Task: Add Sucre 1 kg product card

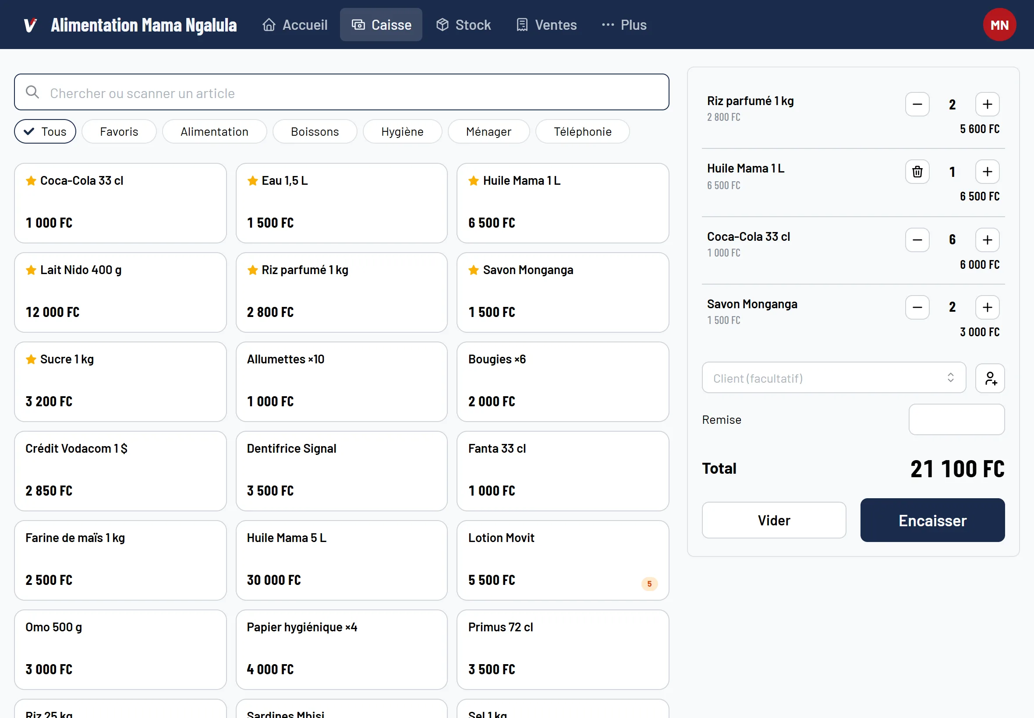Action: [120, 382]
